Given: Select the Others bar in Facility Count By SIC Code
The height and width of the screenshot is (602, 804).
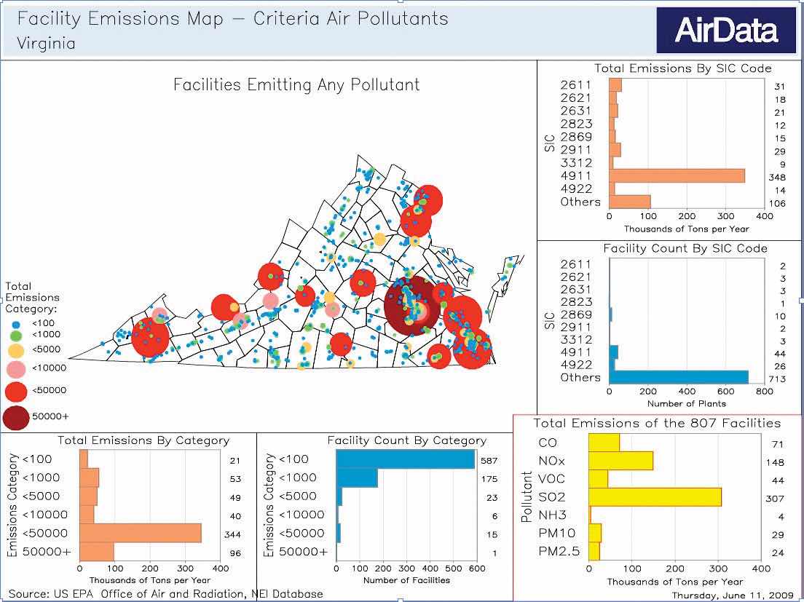Looking at the screenshot, I should click(679, 377).
